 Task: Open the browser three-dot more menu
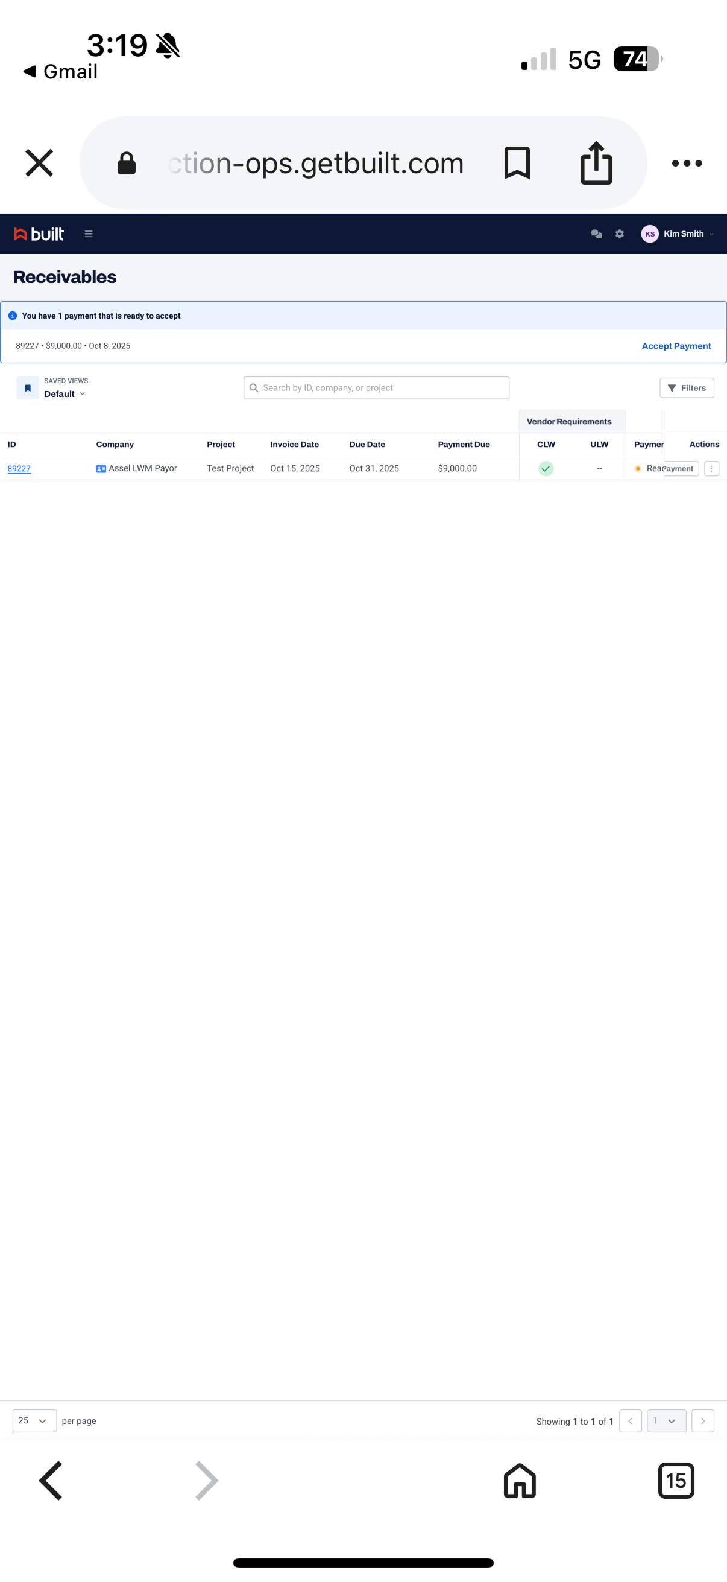tap(687, 163)
